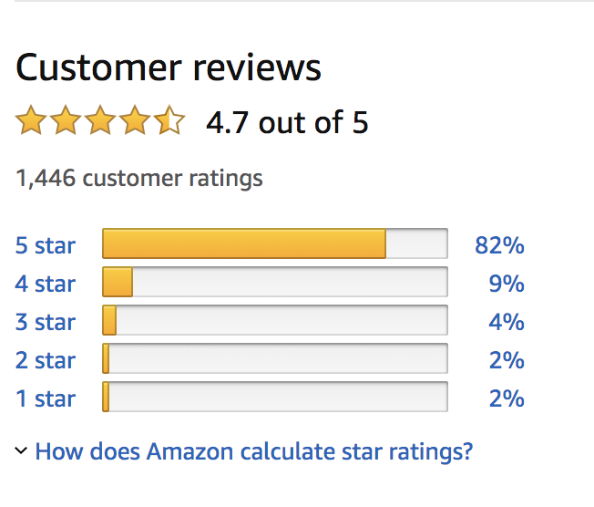Click the 82% percentage link
Image resolution: width=594 pixels, height=507 pixels.
pos(499,245)
